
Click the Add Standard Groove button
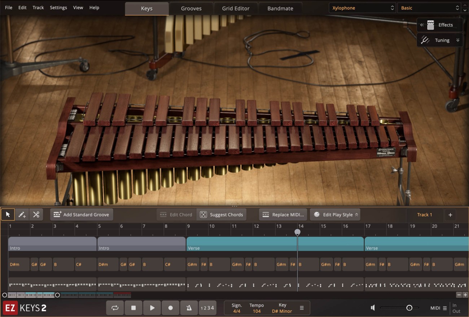[x=81, y=214]
